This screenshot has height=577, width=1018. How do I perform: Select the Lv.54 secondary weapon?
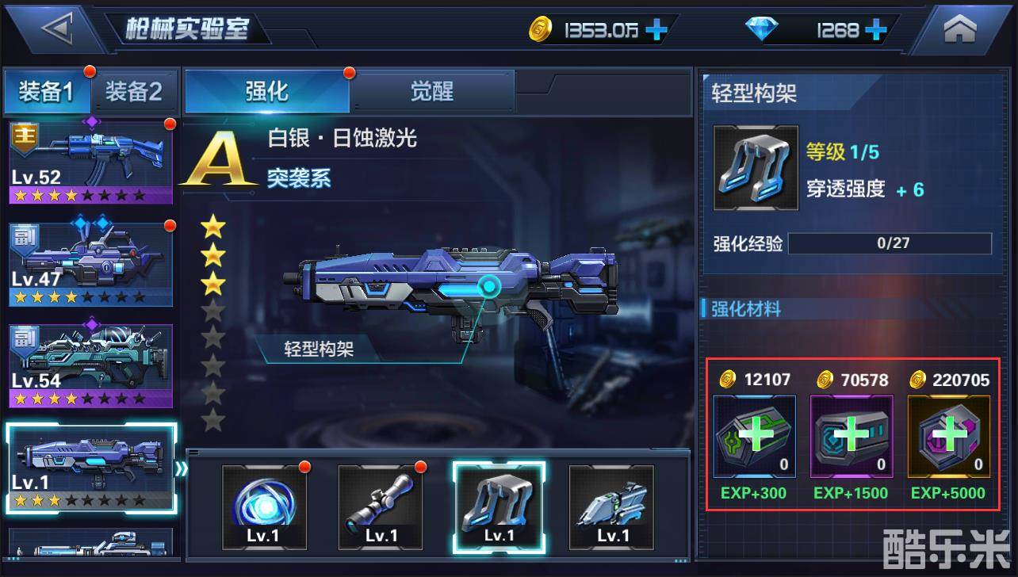pyautogui.click(x=91, y=365)
